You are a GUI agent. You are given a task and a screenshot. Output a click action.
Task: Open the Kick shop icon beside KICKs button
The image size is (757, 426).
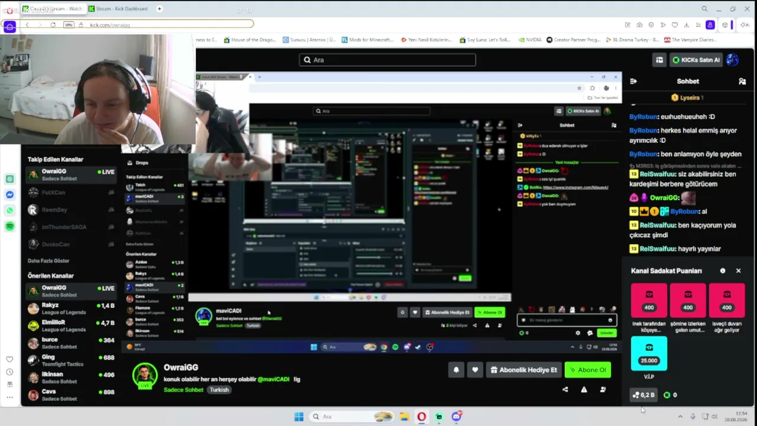659,60
